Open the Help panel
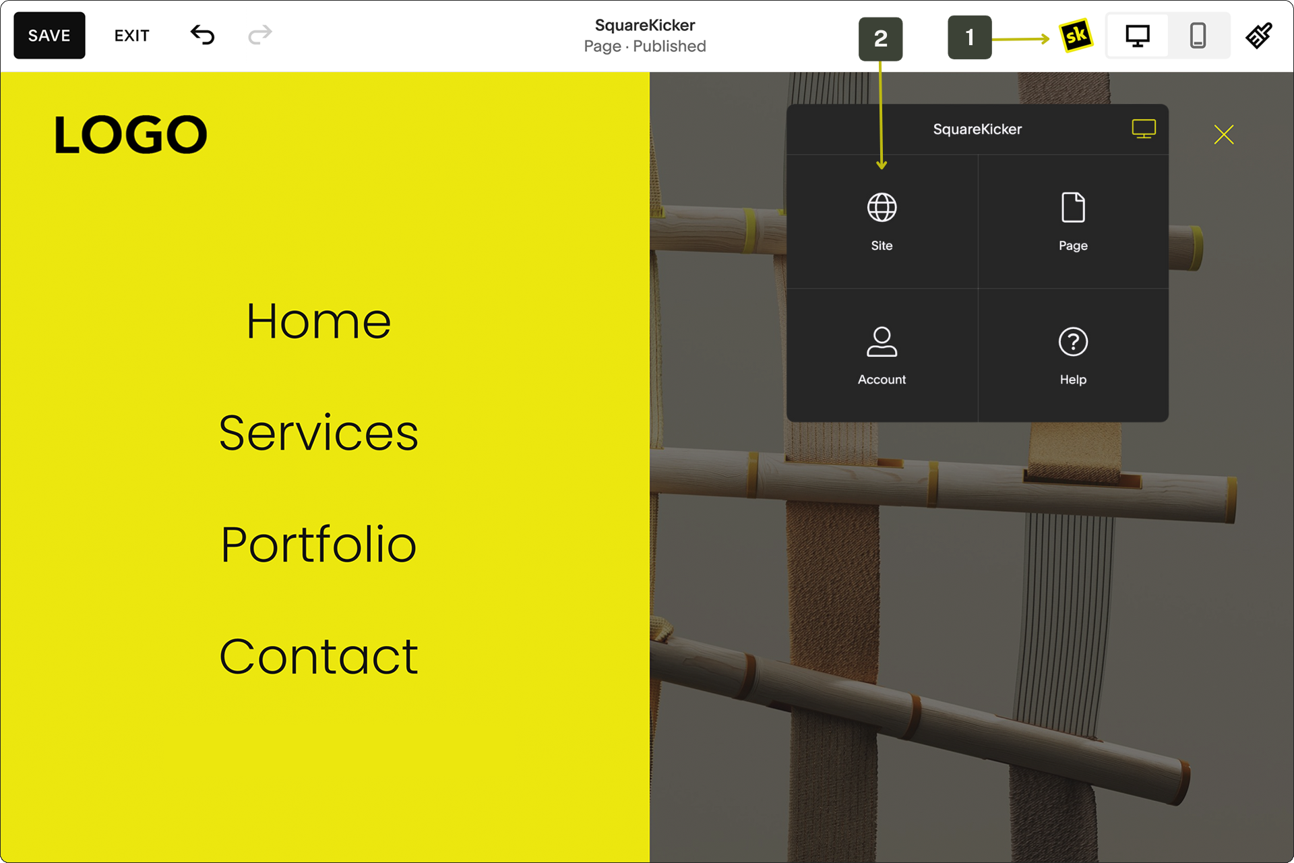 (x=1072, y=353)
